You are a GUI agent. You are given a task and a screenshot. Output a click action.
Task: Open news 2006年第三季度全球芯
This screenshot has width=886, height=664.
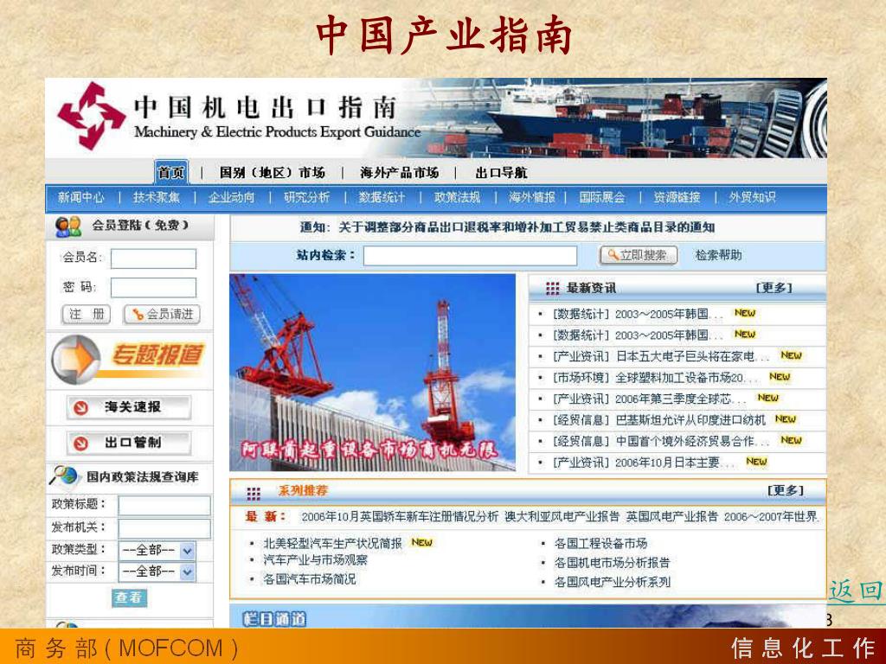point(680,399)
